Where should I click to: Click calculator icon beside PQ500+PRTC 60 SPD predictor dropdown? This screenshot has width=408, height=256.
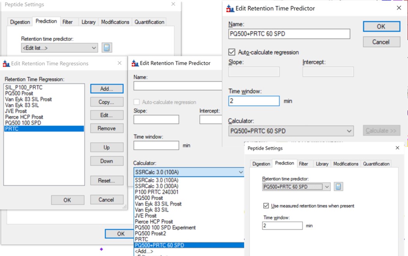coord(338,186)
